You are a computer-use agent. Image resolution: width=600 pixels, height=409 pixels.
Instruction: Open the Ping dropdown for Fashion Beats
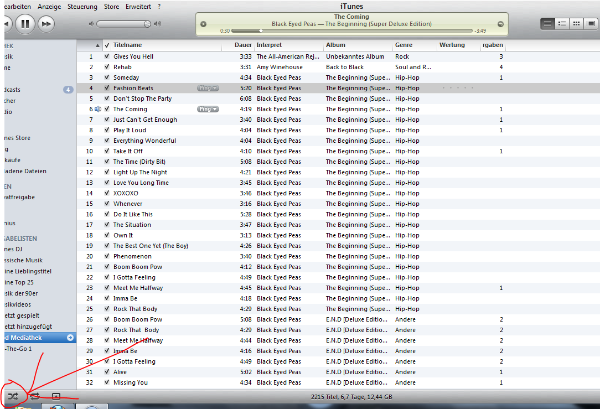pyautogui.click(x=208, y=88)
